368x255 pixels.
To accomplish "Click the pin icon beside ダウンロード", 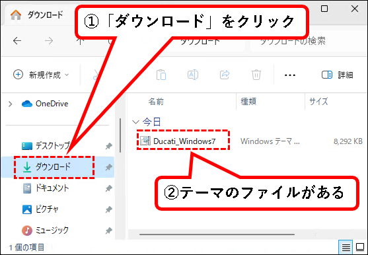I will point(108,167).
